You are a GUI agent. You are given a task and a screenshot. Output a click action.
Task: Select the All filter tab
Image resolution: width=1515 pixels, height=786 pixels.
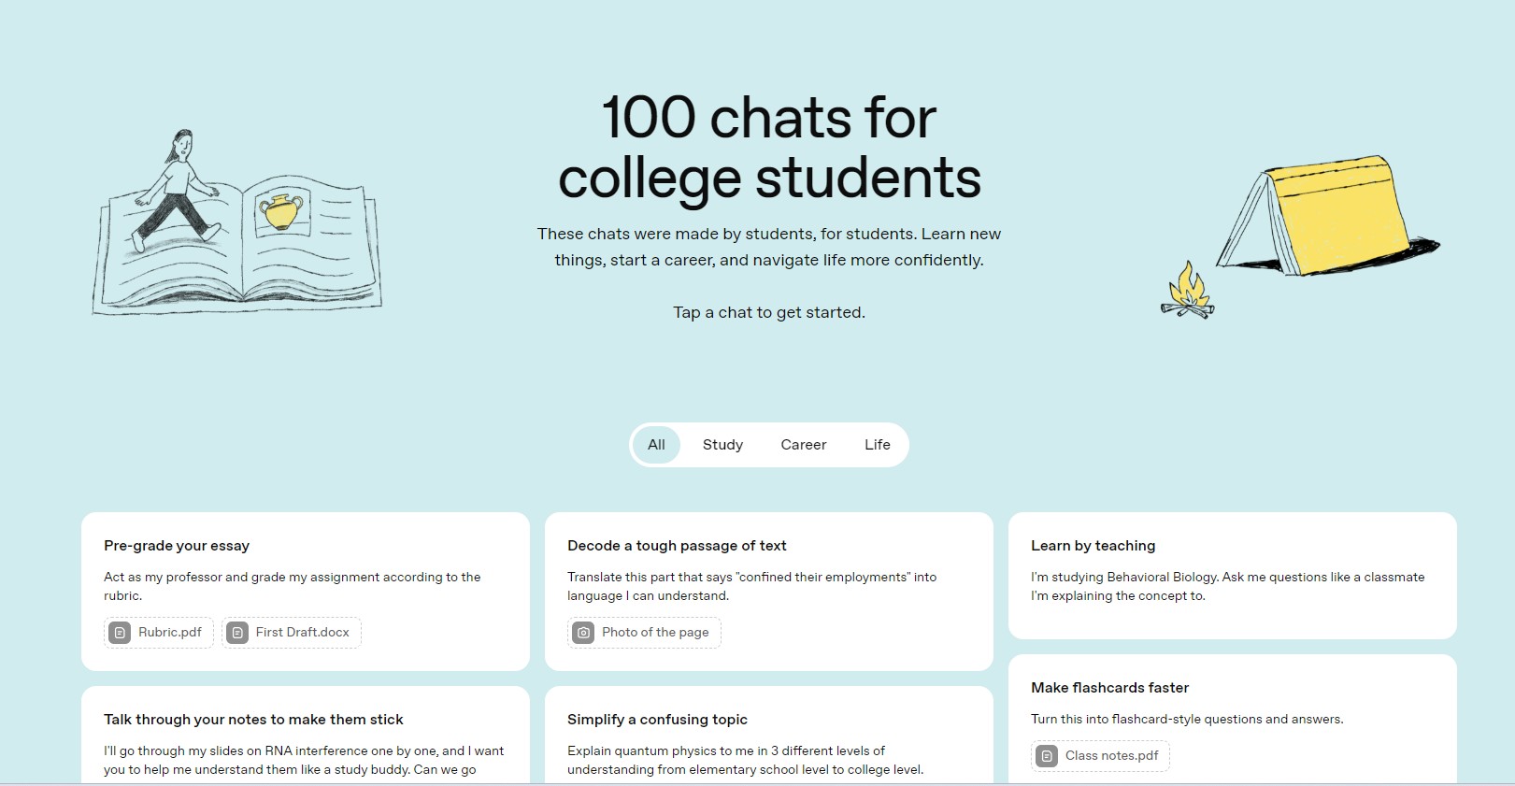pos(656,445)
